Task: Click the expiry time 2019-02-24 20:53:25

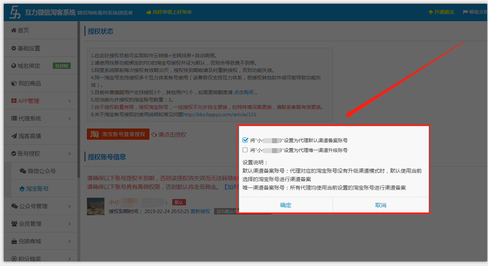Action: point(167,211)
